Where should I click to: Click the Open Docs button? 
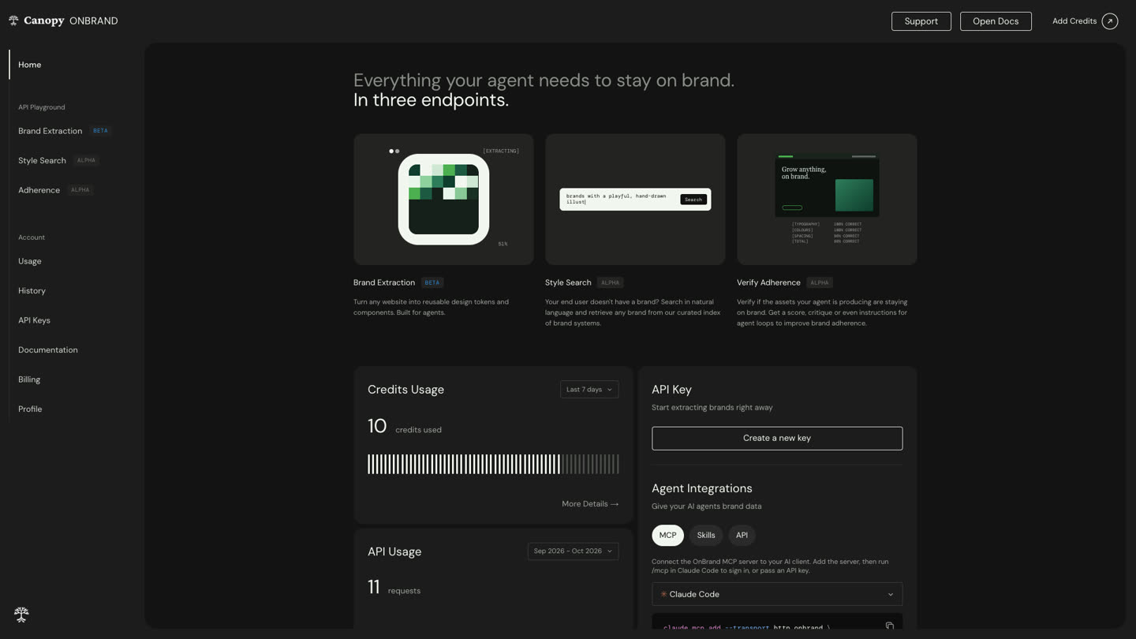coord(996,21)
